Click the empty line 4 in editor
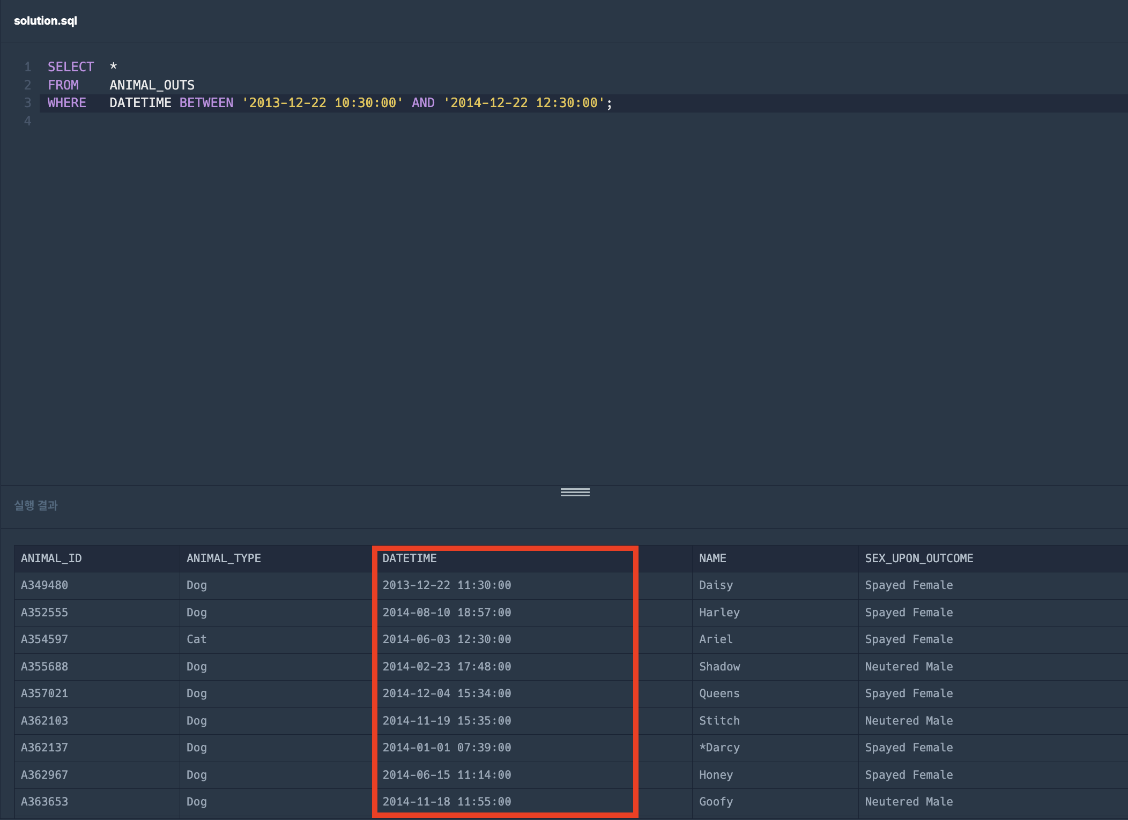This screenshot has height=820, width=1128. click(322, 121)
